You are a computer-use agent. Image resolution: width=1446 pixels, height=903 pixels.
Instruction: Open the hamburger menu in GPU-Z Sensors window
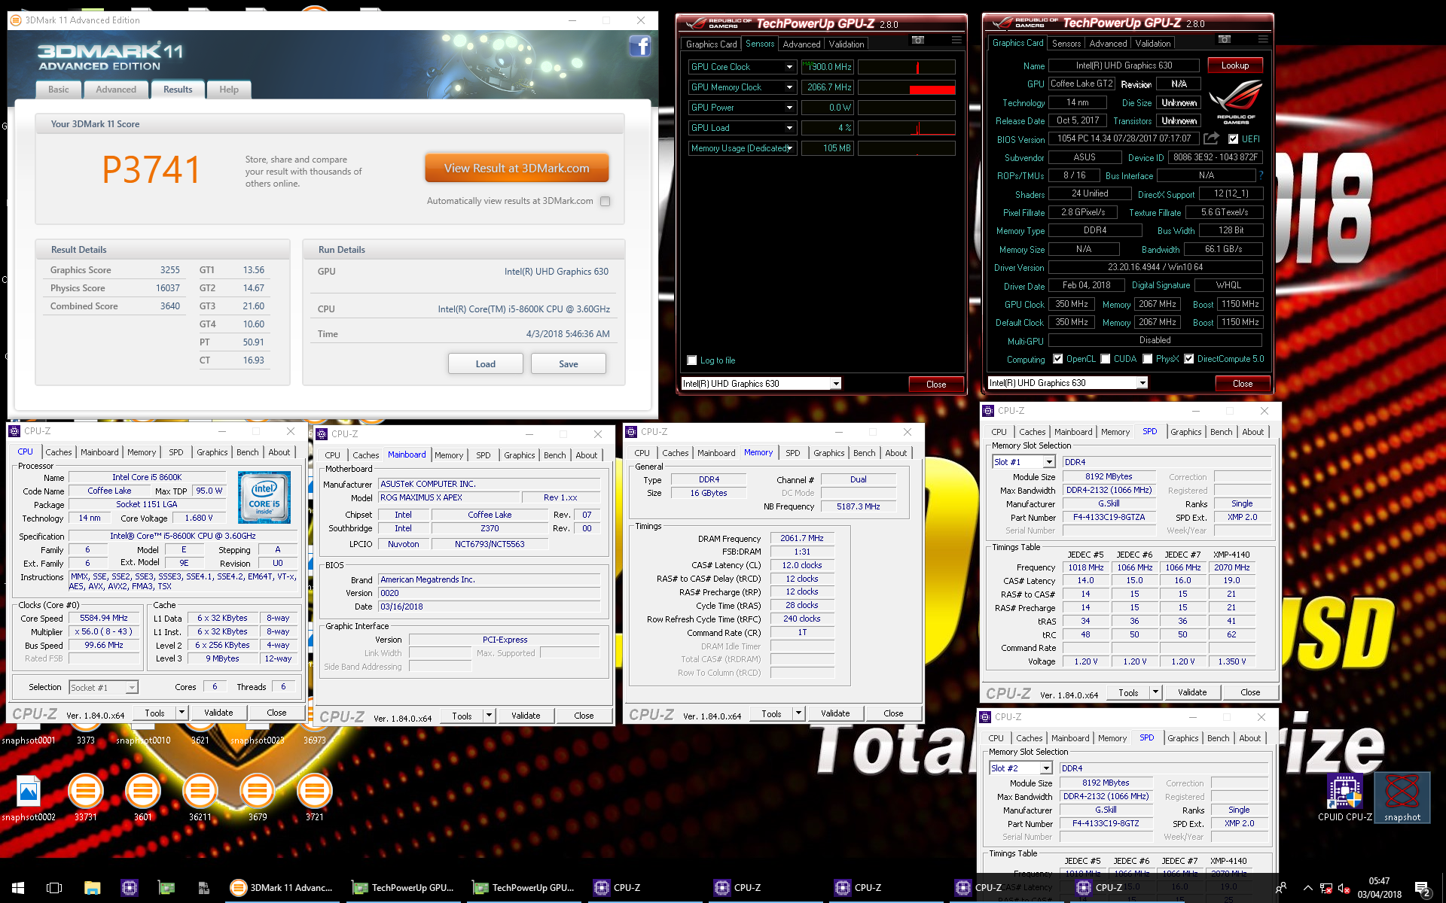956,40
